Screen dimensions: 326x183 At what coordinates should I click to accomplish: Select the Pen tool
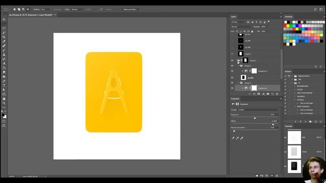pos(4,81)
